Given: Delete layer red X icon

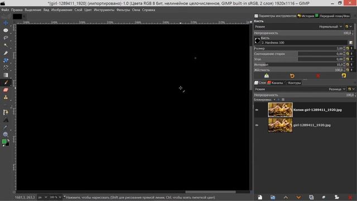Looking at the screenshot, I should pyautogui.click(x=350, y=197).
